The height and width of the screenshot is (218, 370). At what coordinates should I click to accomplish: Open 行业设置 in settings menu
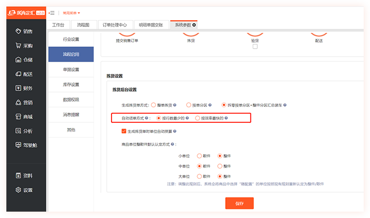pos(71,39)
